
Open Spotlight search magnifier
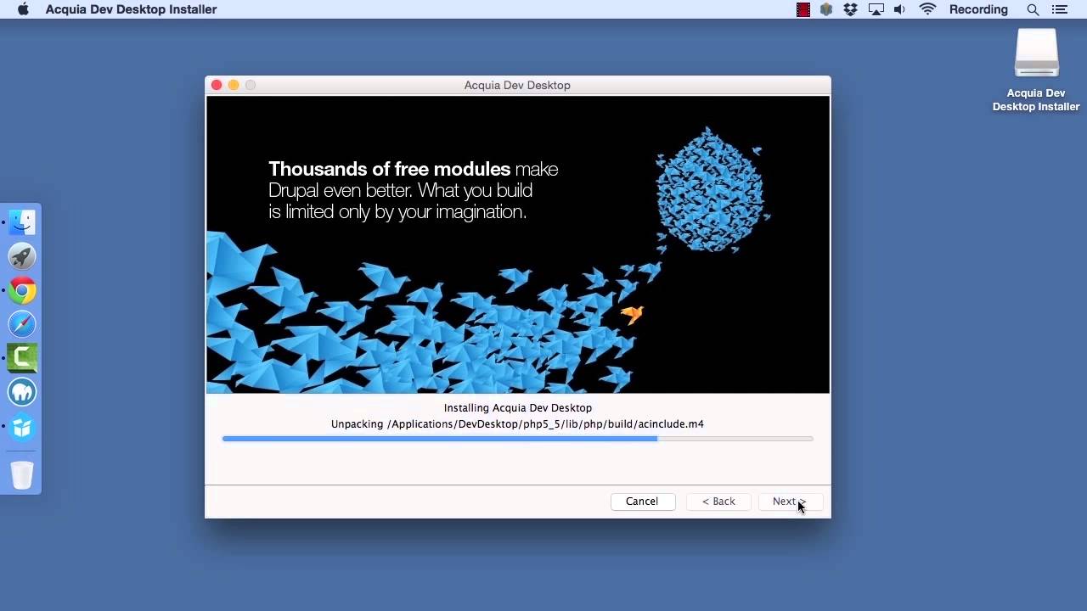1033,9
